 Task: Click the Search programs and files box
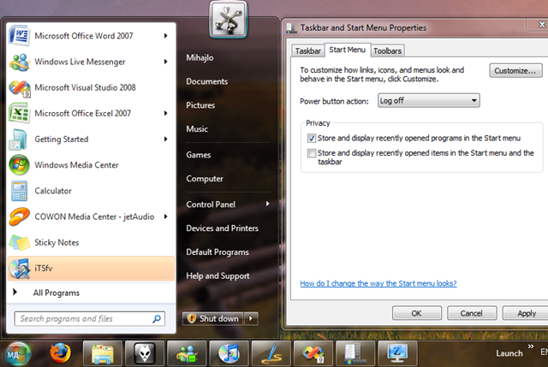pos(89,318)
